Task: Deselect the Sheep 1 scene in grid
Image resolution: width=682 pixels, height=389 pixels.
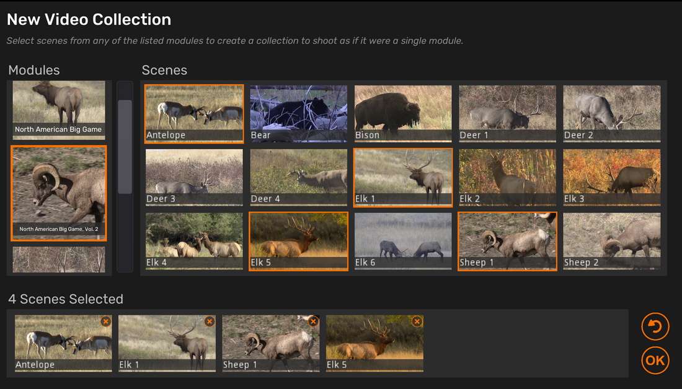Action: pos(507,241)
